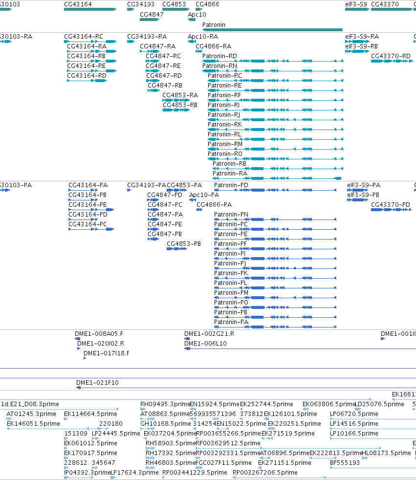Select the CG43164-PC protein label
This screenshot has width=416, height=480.
pos(88,224)
